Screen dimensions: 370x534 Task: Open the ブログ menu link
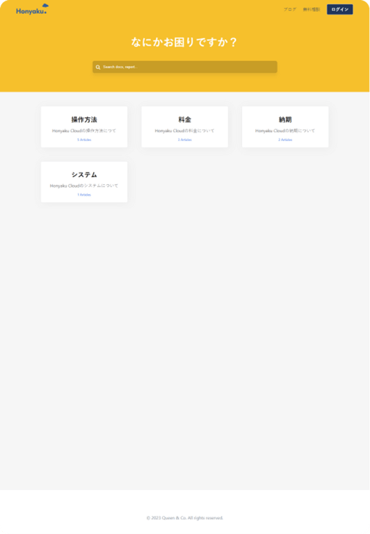290,10
